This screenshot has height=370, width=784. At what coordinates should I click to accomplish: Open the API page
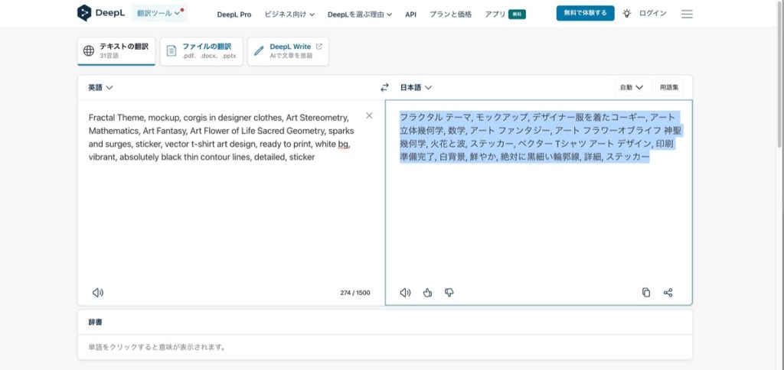tap(410, 15)
